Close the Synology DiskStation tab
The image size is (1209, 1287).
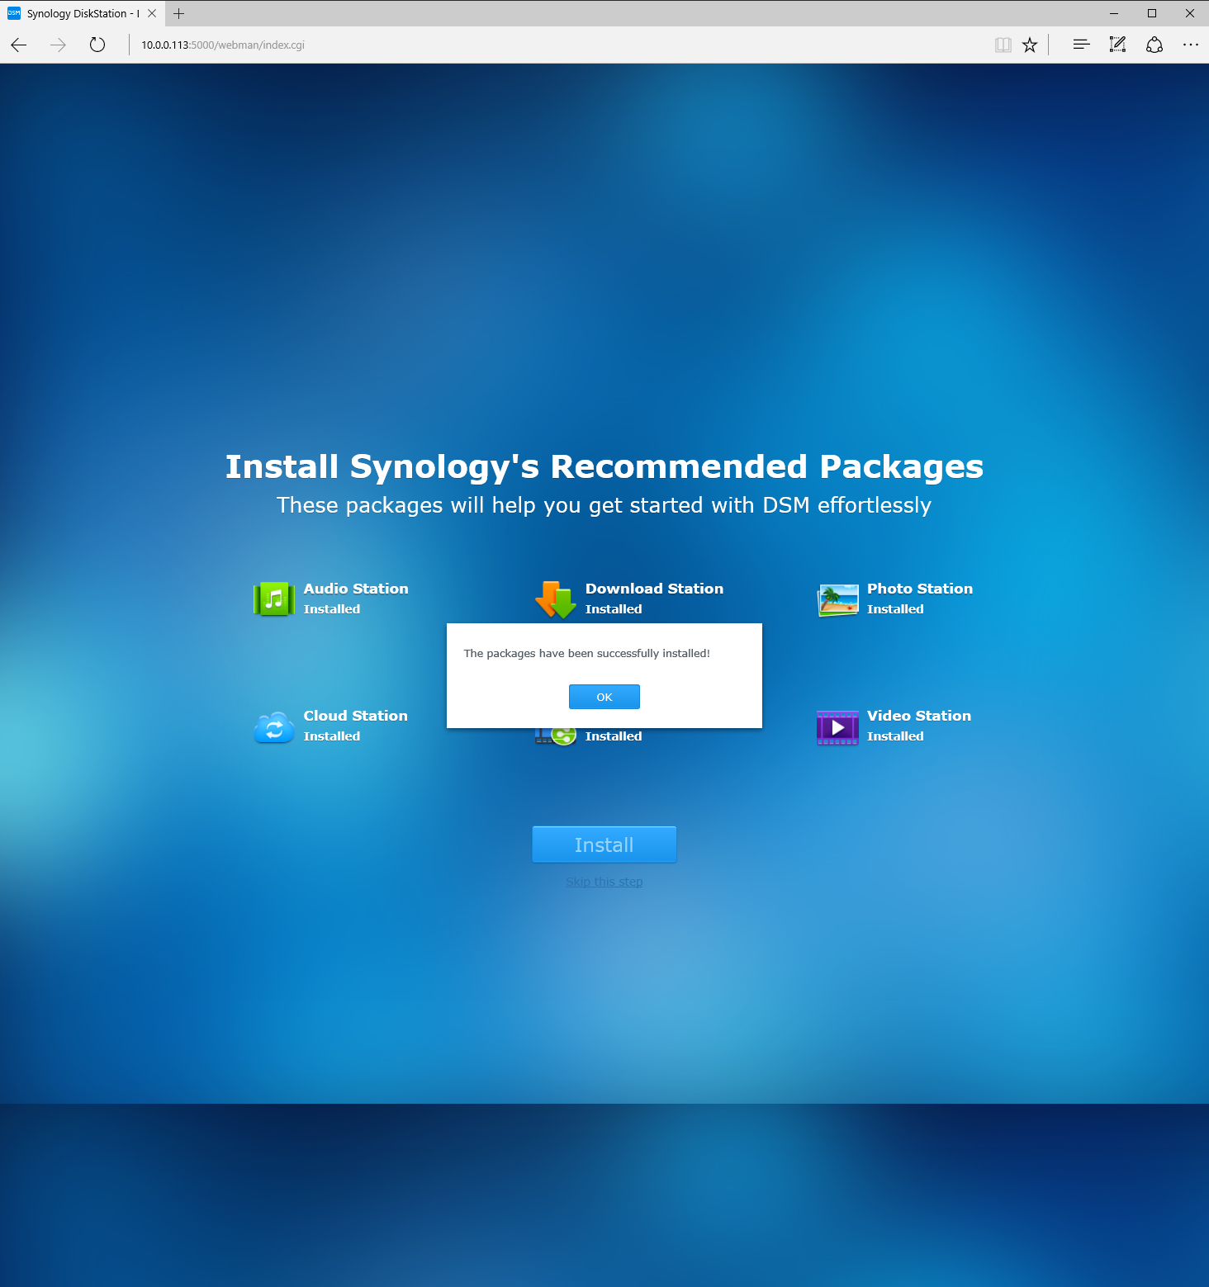pyautogui.click(x=152, y=14)
